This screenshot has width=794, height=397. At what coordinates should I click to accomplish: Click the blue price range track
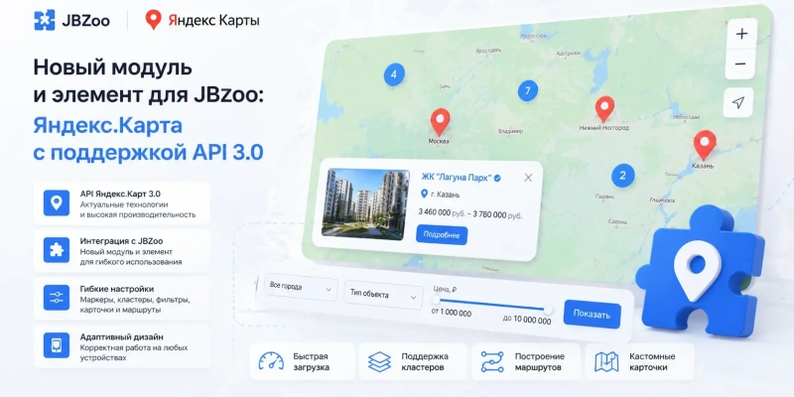491,305
